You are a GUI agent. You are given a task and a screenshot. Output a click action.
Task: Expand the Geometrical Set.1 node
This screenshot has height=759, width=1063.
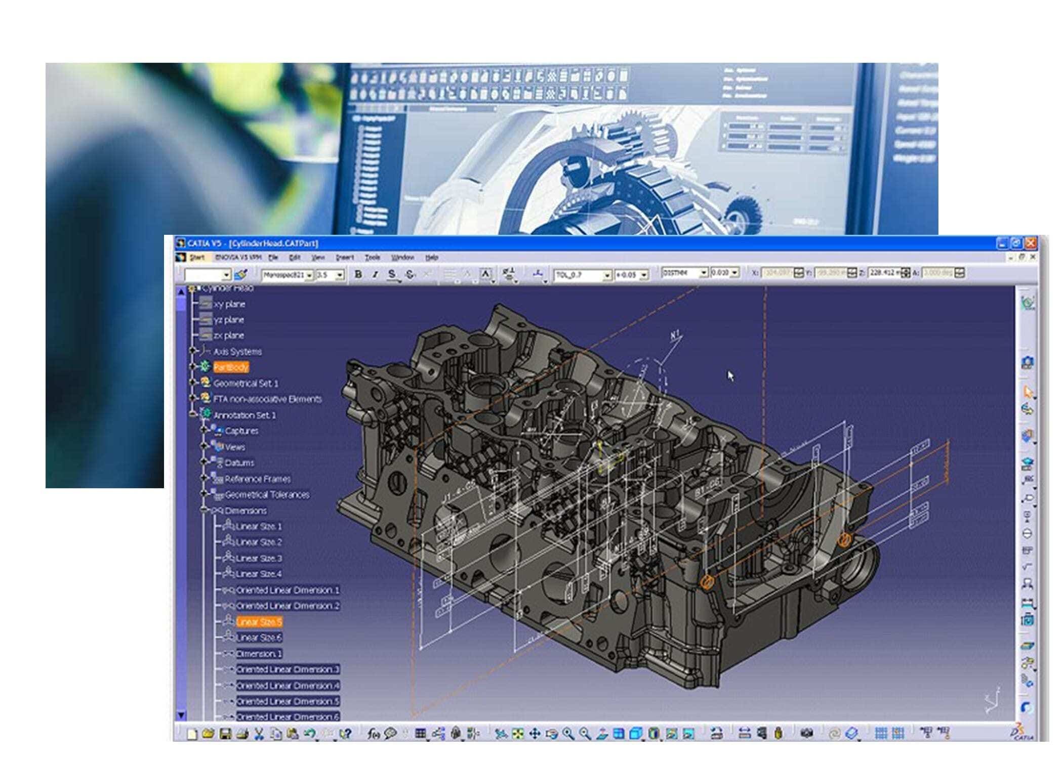(x=192, y=382)
